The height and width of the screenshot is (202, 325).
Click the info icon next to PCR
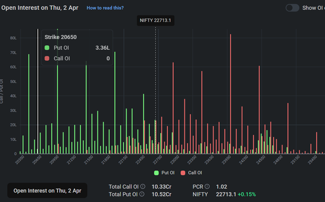pos(207,186)
